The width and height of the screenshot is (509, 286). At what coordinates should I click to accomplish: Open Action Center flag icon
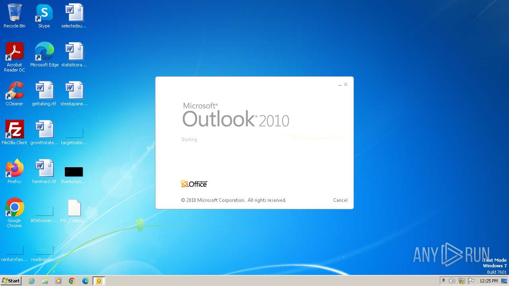click(471, 281)
